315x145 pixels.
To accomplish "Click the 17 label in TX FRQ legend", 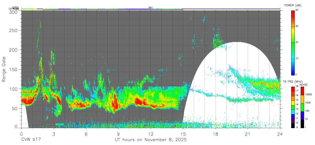I will [x=296, y=91].
